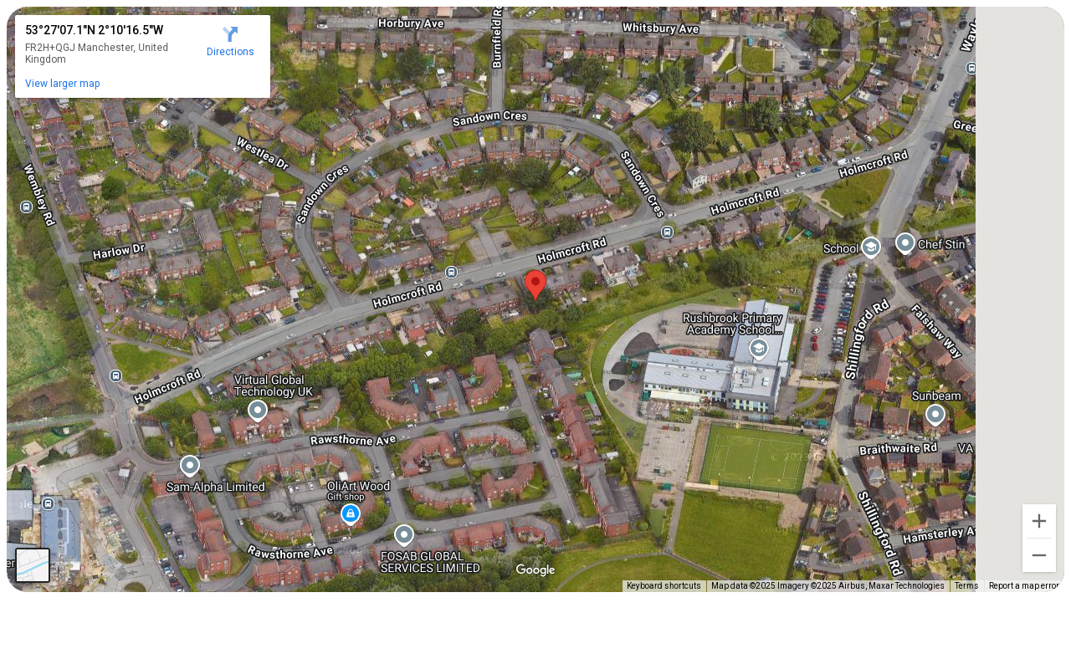1071x669 pixels.
Task: Click the Virtual Global Technology UK marker
Action: click(x=258, y=411)
